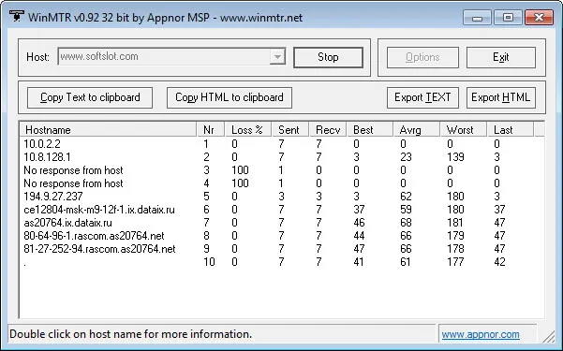Open the Host dropdown arrow
The image size is (563, 351).
point(277,57)
